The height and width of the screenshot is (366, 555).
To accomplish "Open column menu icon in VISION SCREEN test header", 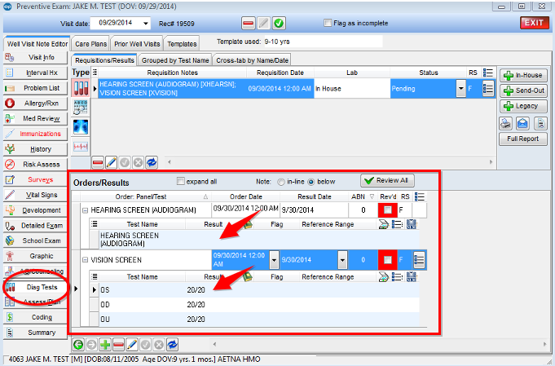I will click(x=95, y=277).
